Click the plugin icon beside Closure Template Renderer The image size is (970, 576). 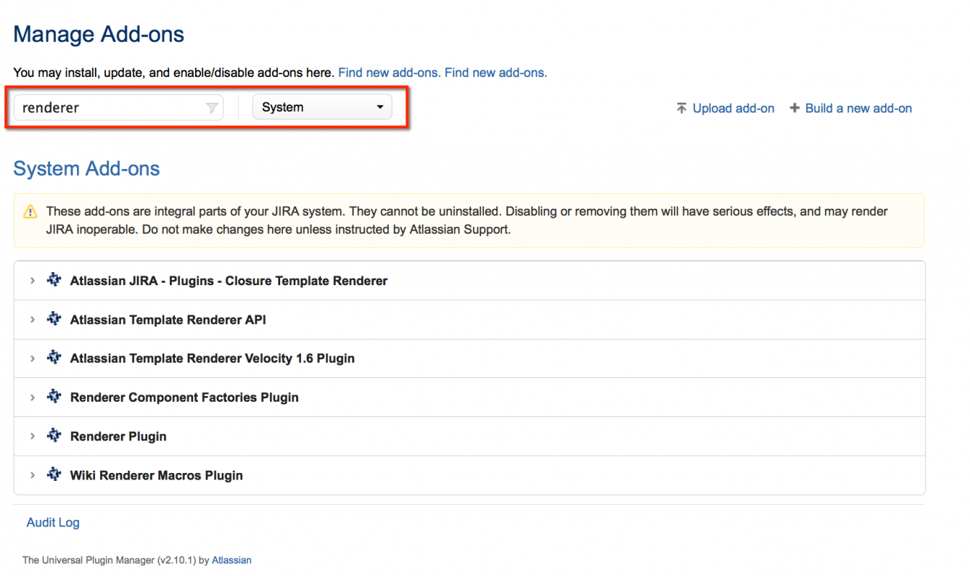[x=54, y=280]
